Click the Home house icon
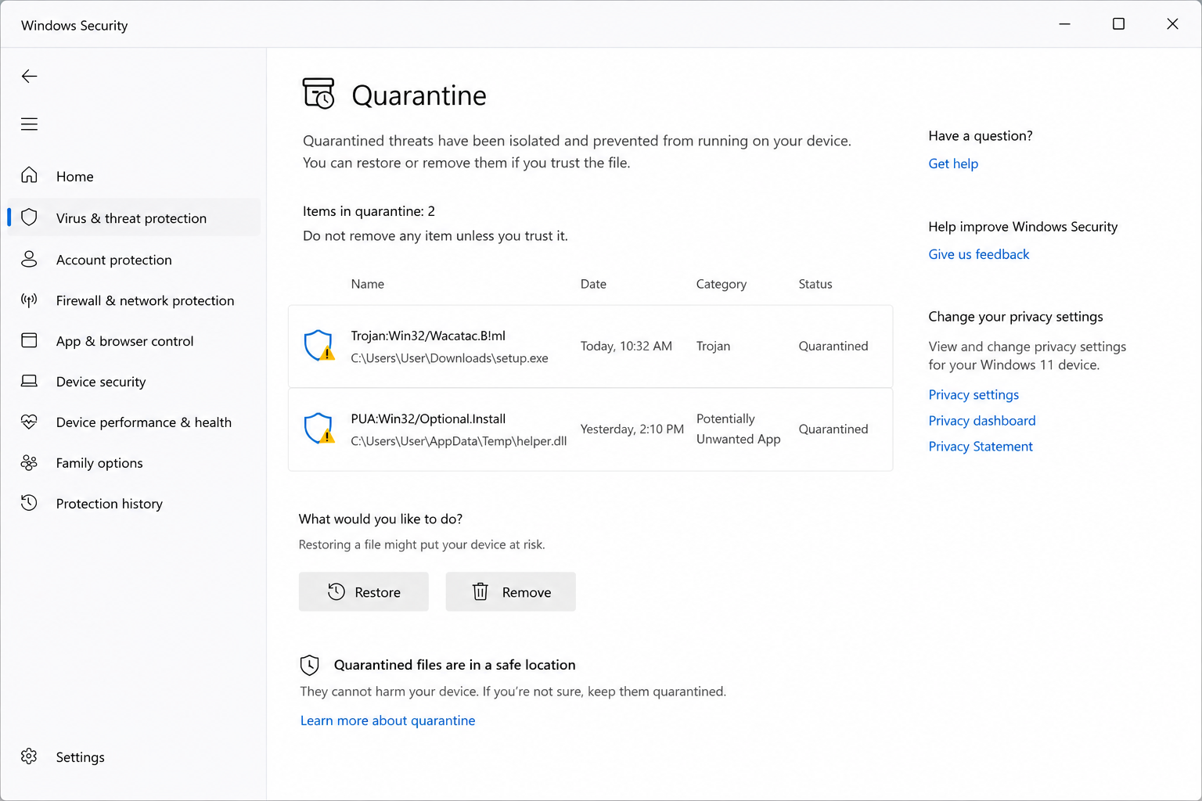Image resolution: width=1202 pixels, height=801 pixels. tap(29, 175)
